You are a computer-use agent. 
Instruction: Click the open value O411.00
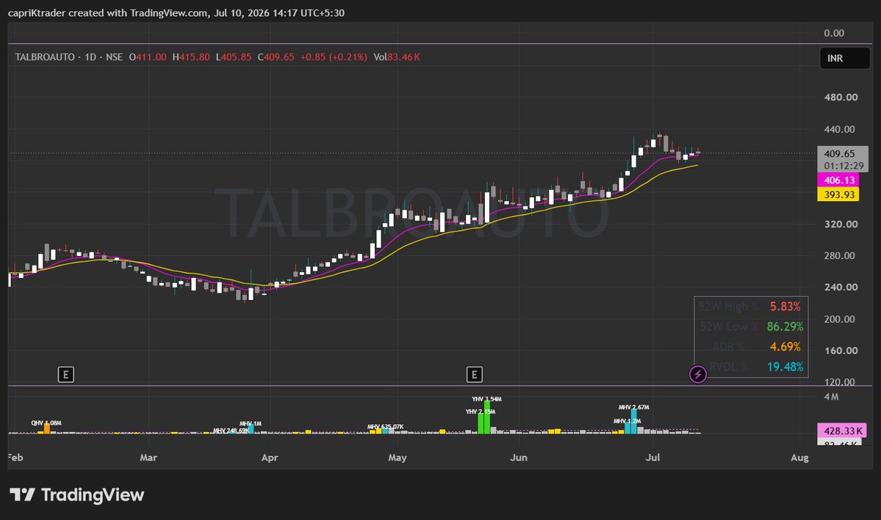pos(148,57)
